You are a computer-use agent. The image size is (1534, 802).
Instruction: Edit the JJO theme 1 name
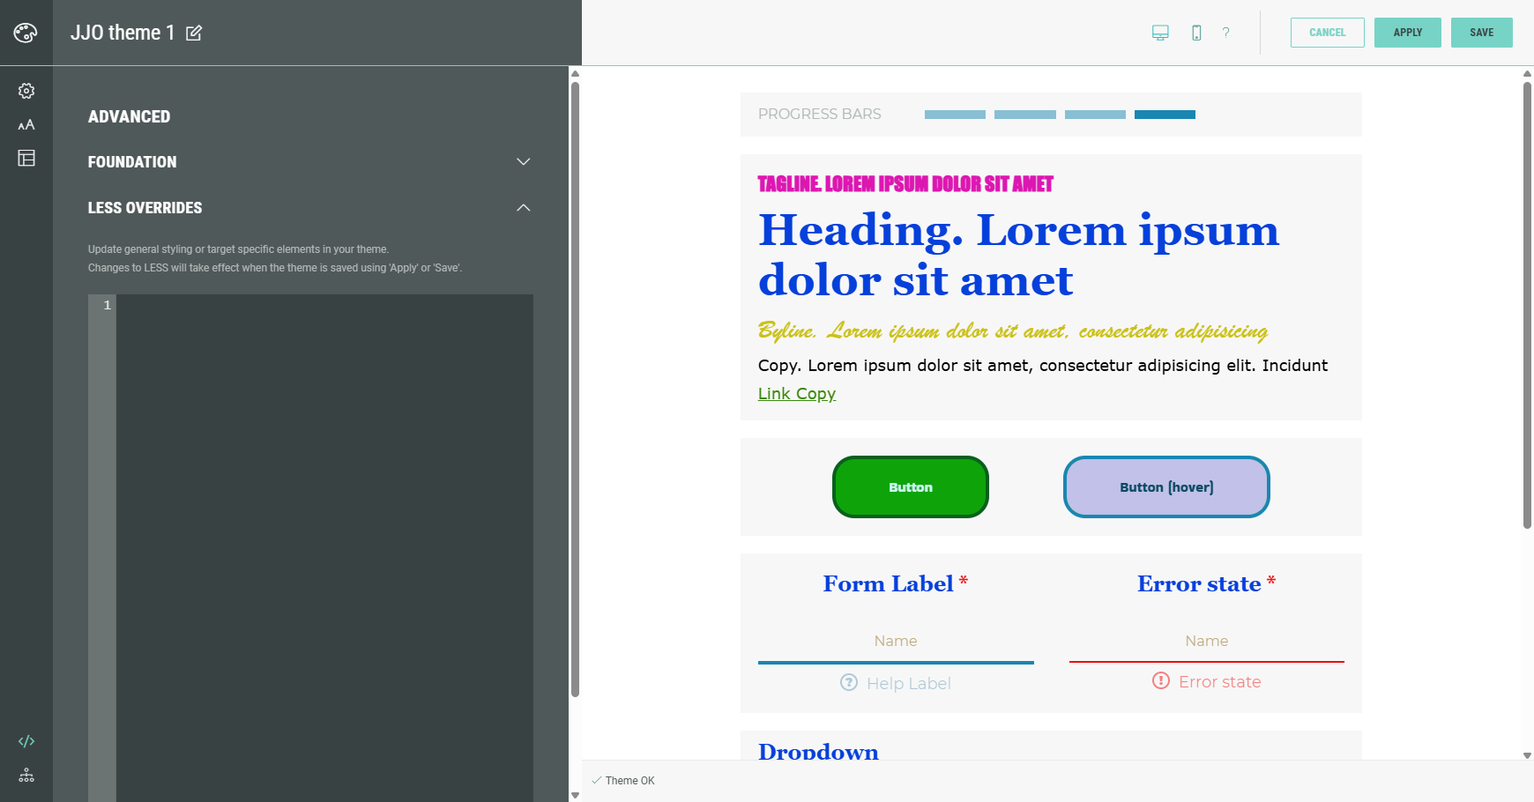(194, 33)
